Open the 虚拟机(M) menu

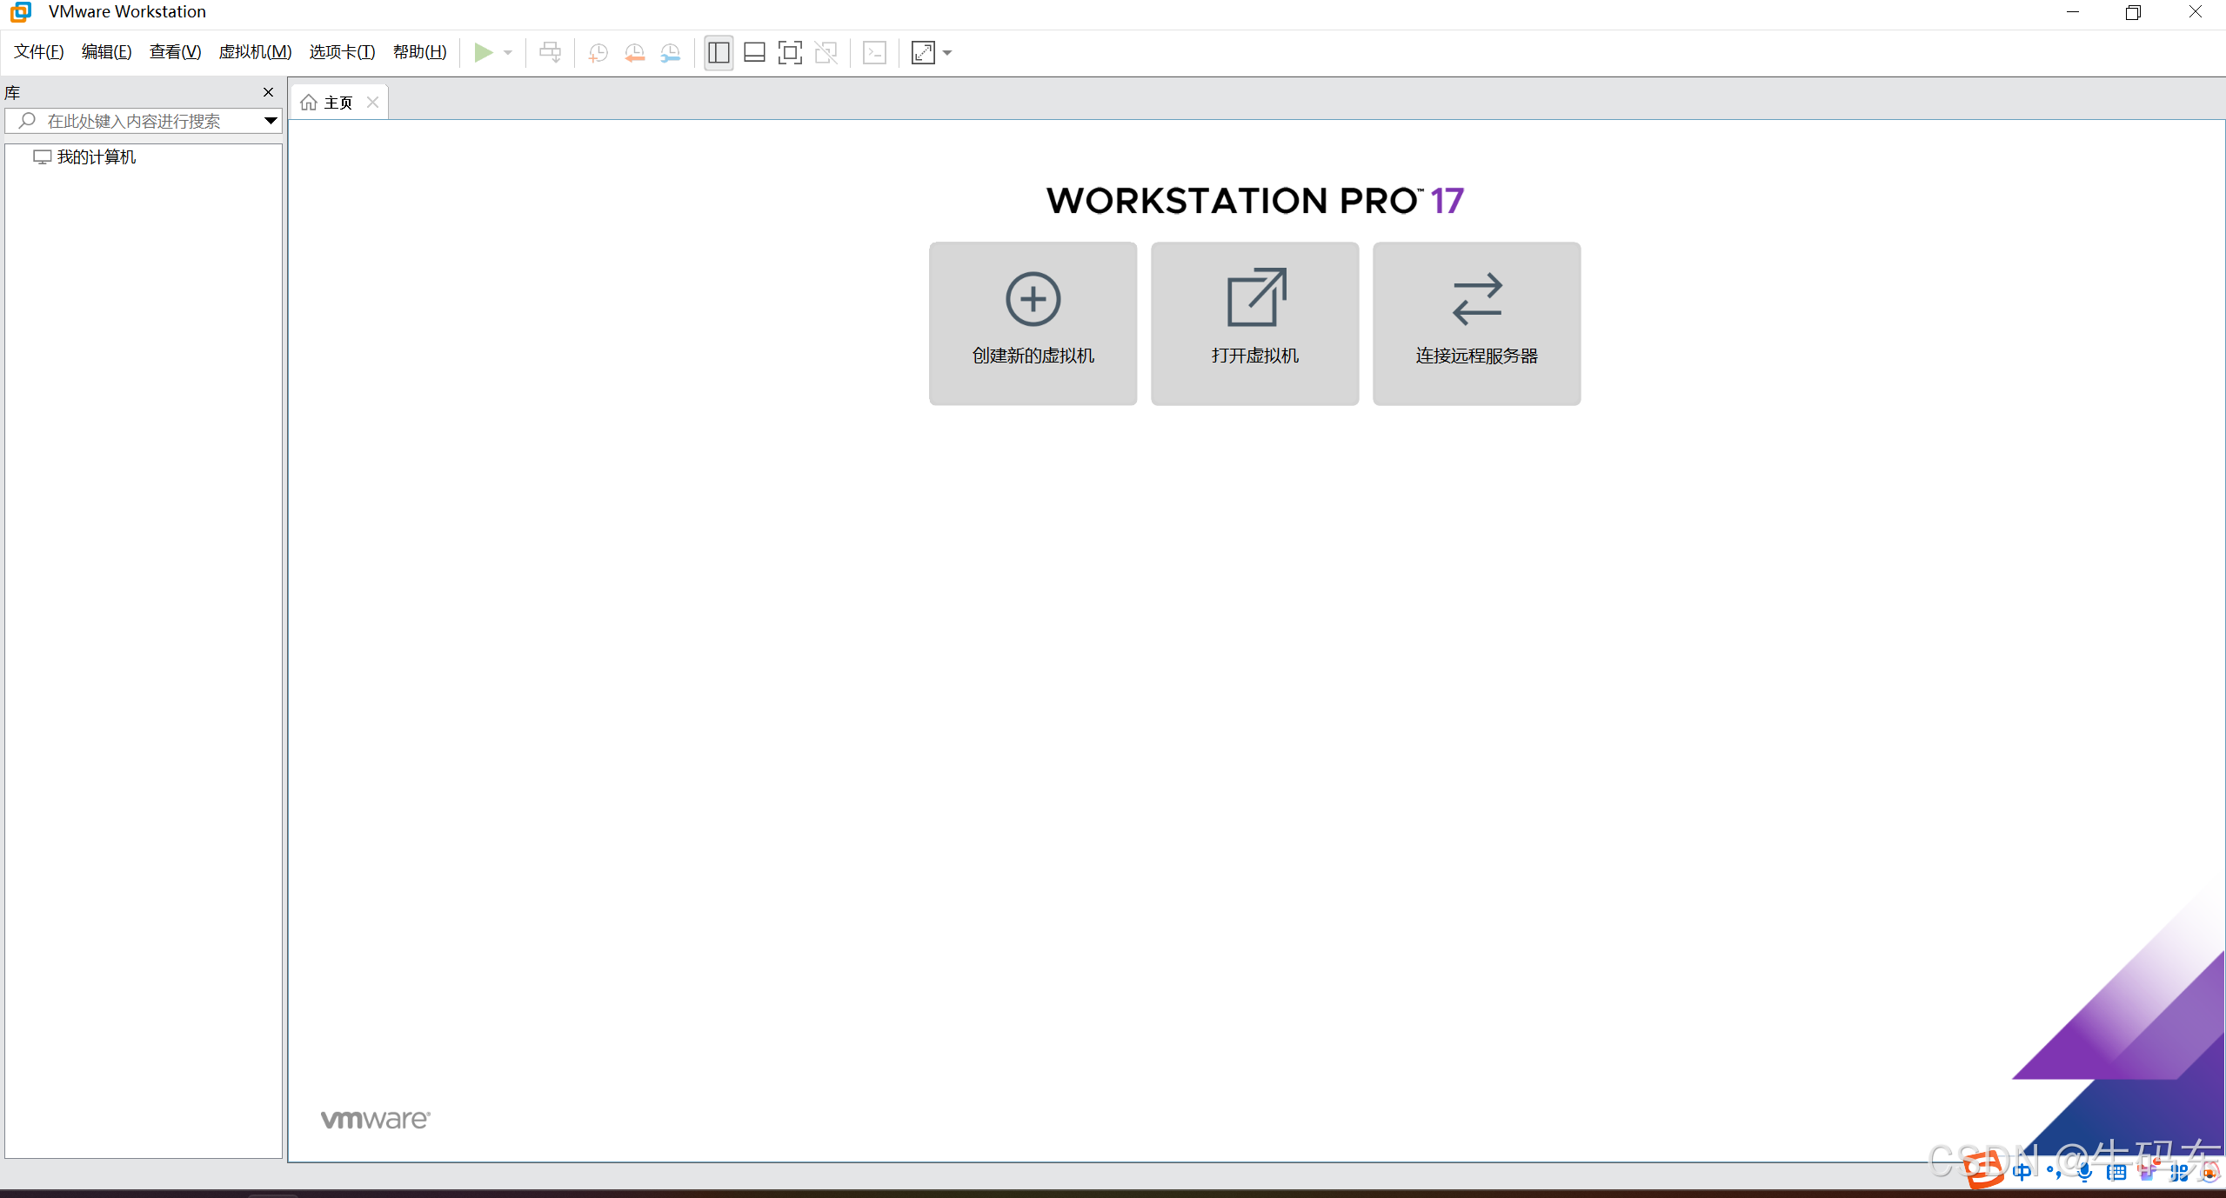255,52
